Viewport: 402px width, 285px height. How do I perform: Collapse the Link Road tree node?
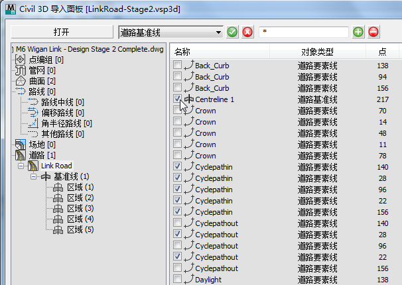(x=21, y=166)
